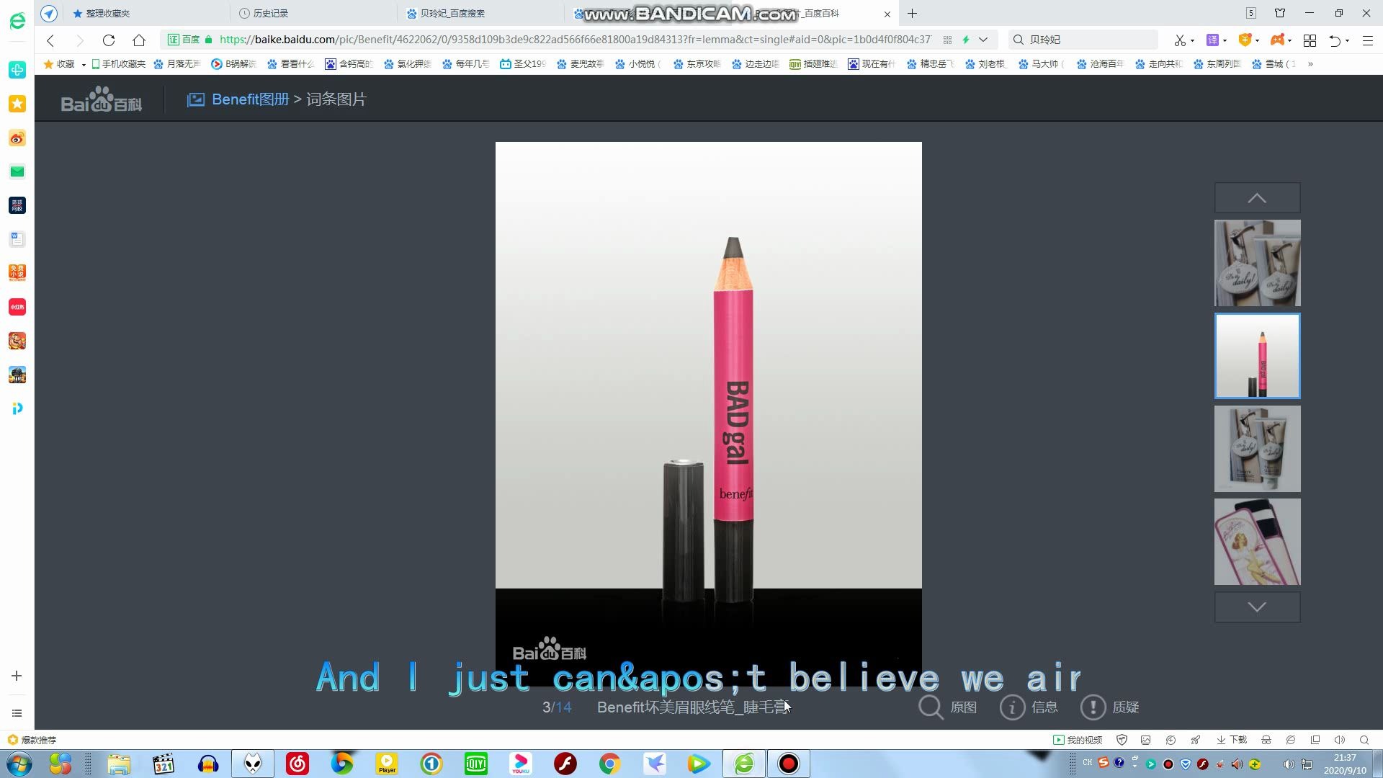Open the sidebar list menu icon
Viewport: 1383px width, 778px height.
pos(17,713)
